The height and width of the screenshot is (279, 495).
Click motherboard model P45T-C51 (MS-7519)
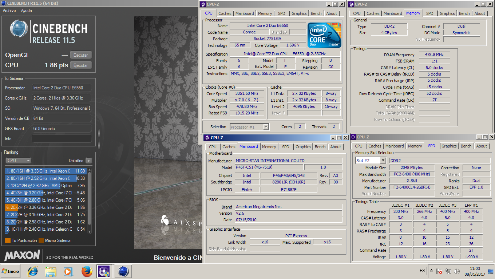tap(269, 167)
